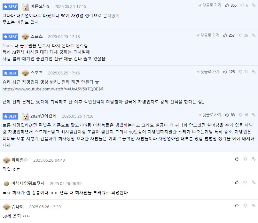Click the thumbs up icon on 아닉네임뭐로짓지's comment
This screenshot has height=223, width=258.
(x=237, y=183)
